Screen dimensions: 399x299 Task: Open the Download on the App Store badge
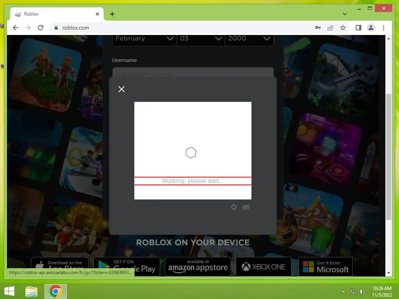(x=60, y=266)
